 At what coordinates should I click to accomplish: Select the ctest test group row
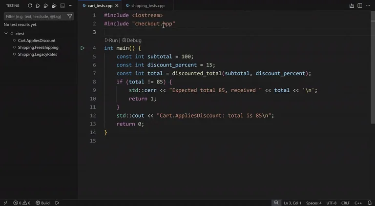(39, 34)
